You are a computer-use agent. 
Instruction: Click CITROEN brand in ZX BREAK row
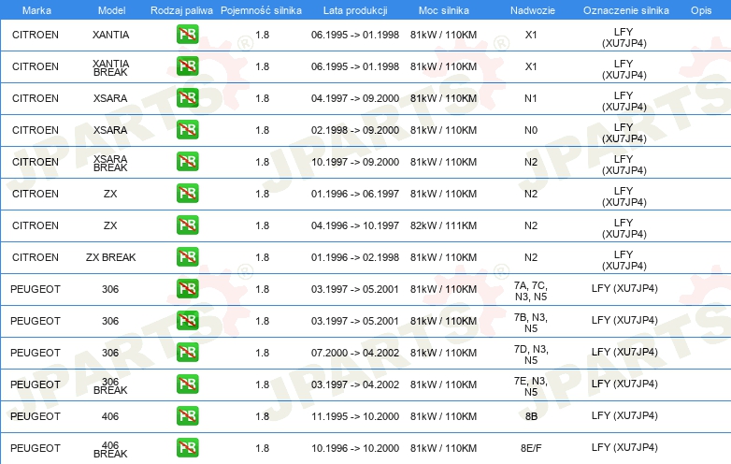coord(36,257)
